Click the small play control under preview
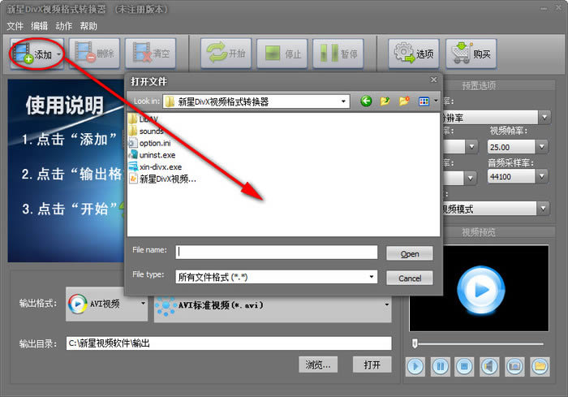The width and height of the screenshot is (568, 397). pyautogui.click(x=415, y=366)
